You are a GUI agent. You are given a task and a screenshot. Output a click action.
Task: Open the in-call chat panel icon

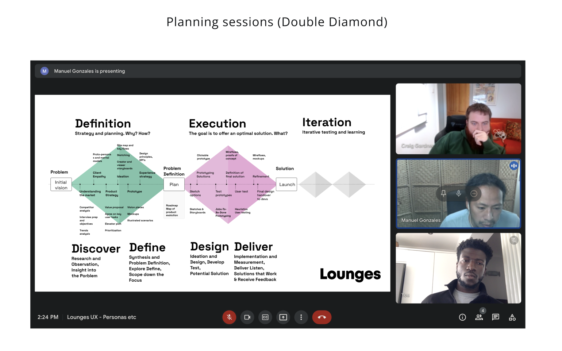[496, 317]
